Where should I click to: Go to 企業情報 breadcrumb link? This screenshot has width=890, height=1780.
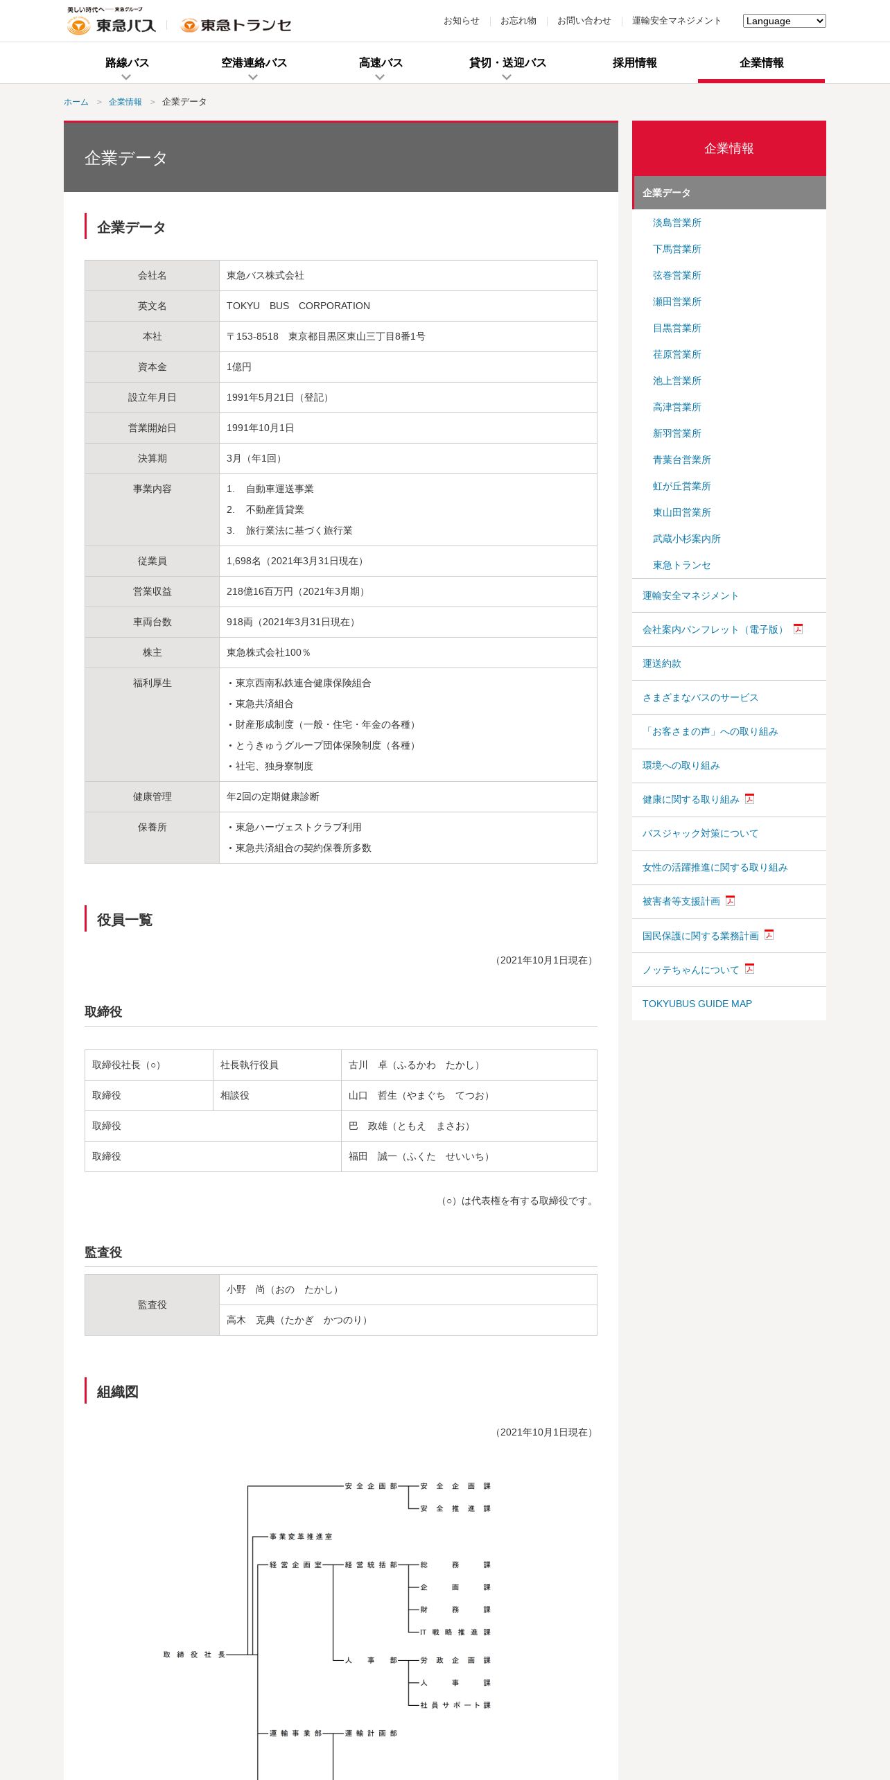(125, 102)
